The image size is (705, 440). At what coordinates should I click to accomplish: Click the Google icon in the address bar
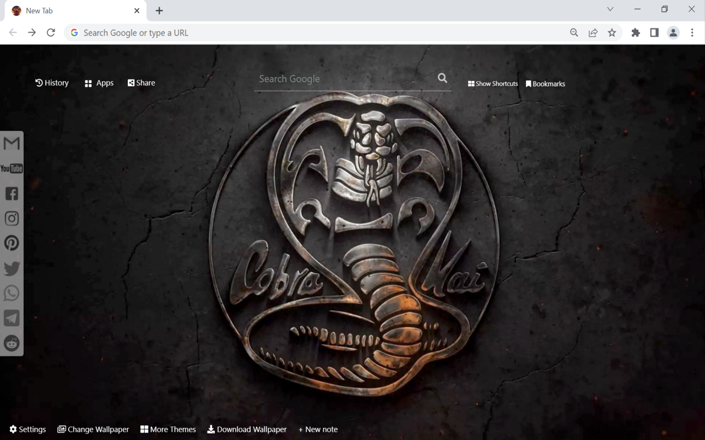[74, 33]
